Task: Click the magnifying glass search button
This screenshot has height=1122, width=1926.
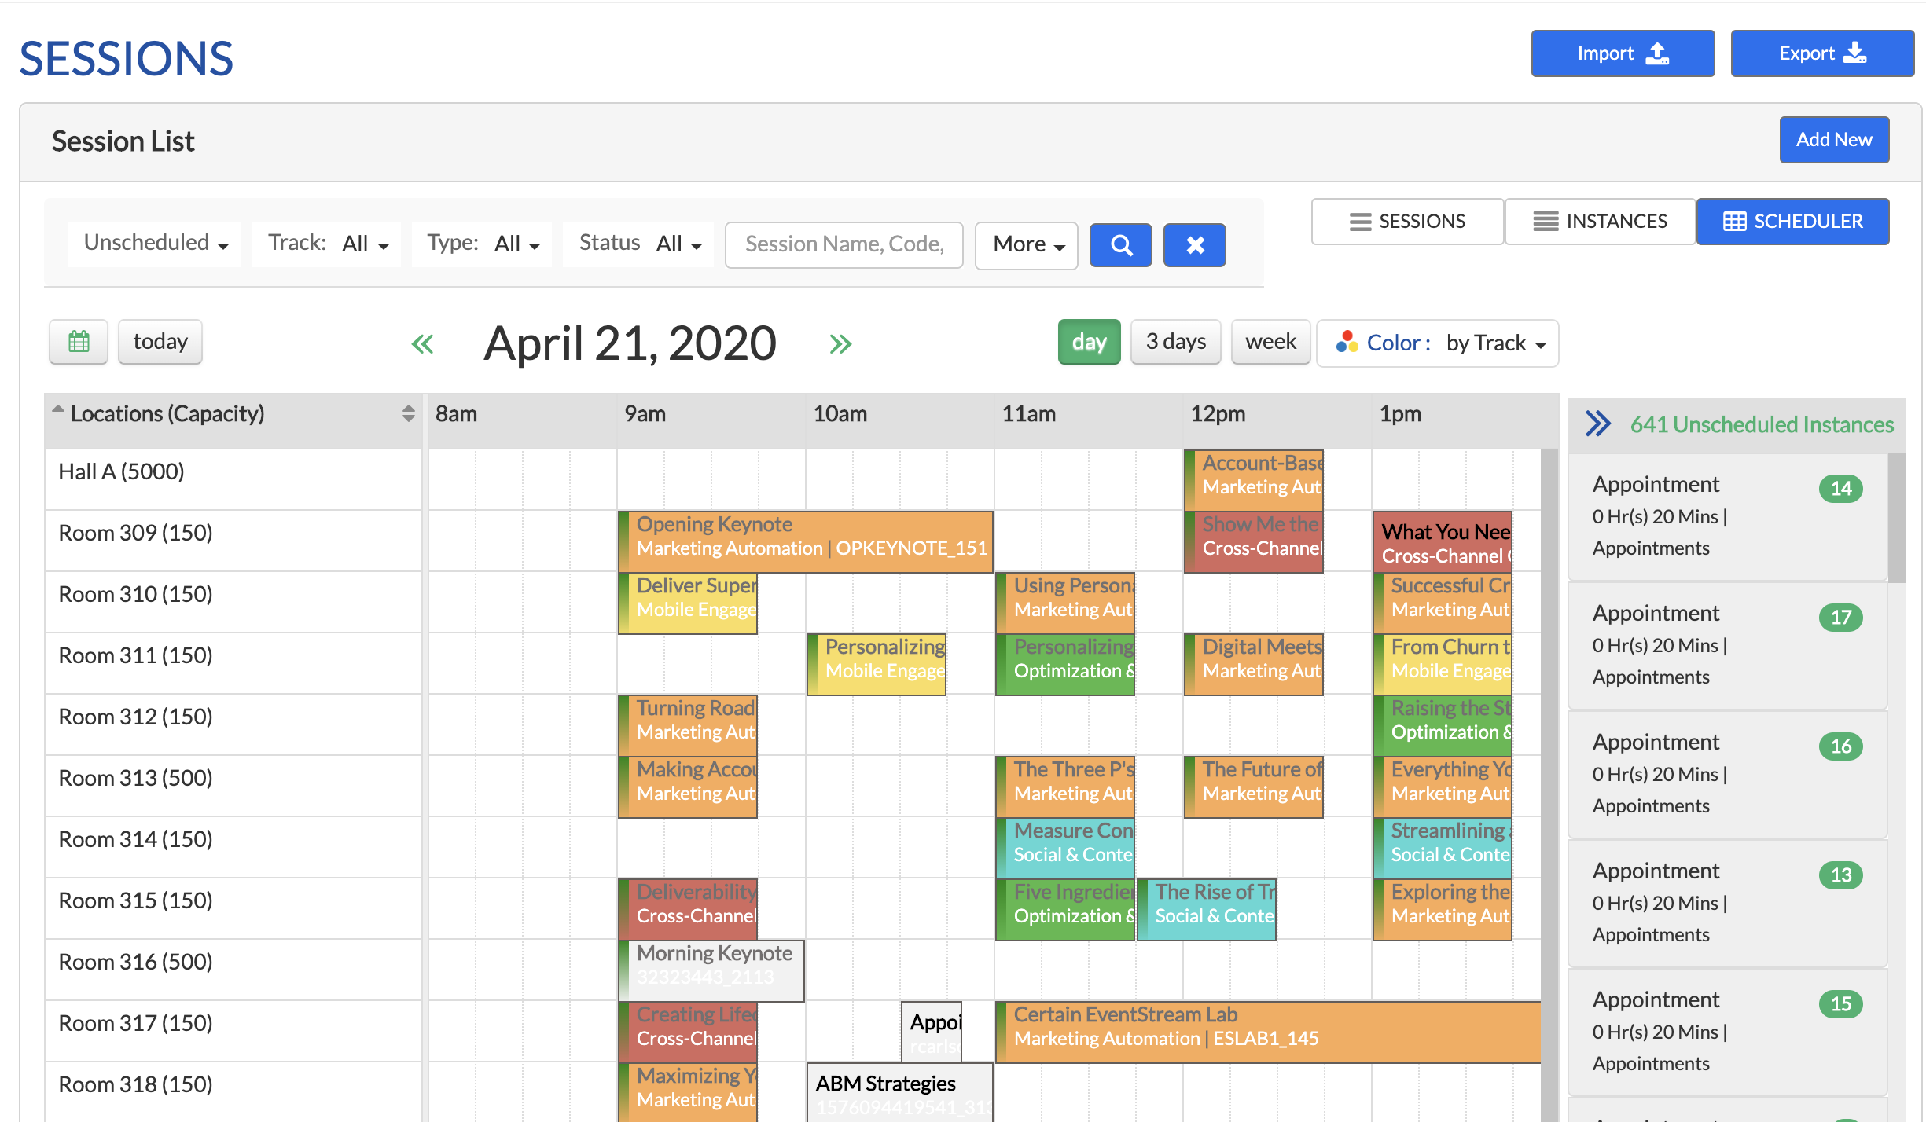Action: pyautogui.click(x=1121, y=245)
